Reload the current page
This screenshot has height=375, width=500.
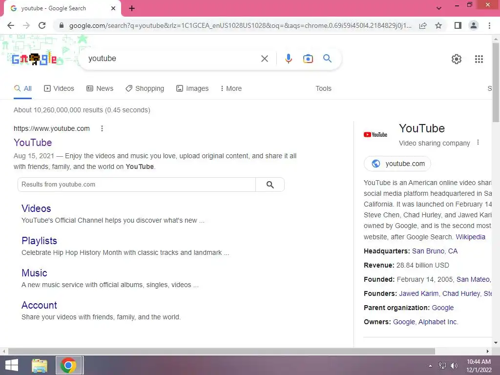tap(42, 25)
